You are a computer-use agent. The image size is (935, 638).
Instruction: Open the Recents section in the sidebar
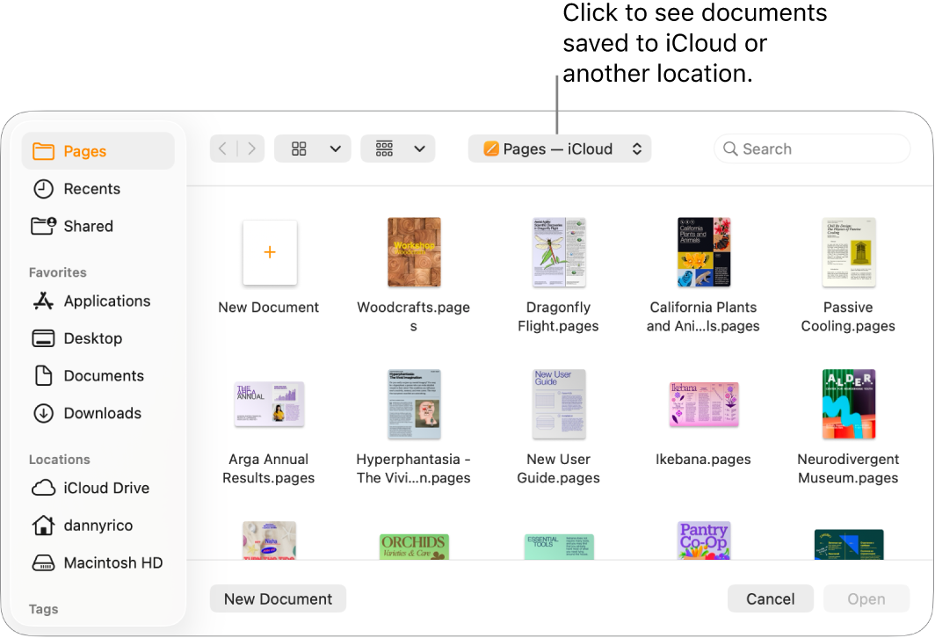(x=91, y=188)
